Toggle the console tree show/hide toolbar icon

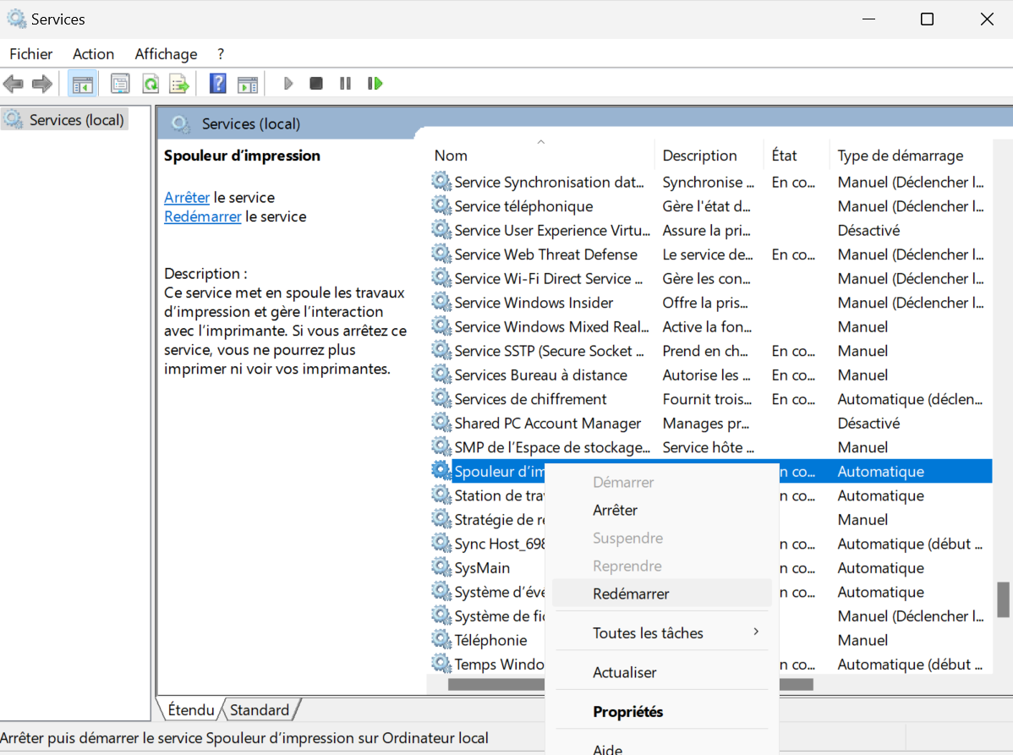tap(83, 84)
